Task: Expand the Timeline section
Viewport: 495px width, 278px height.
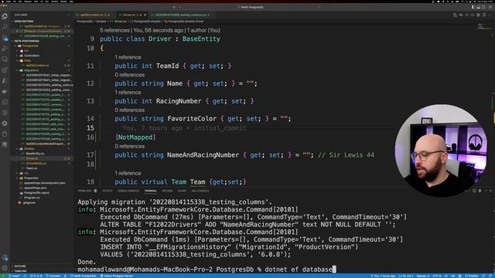Action: click(20, 271)
